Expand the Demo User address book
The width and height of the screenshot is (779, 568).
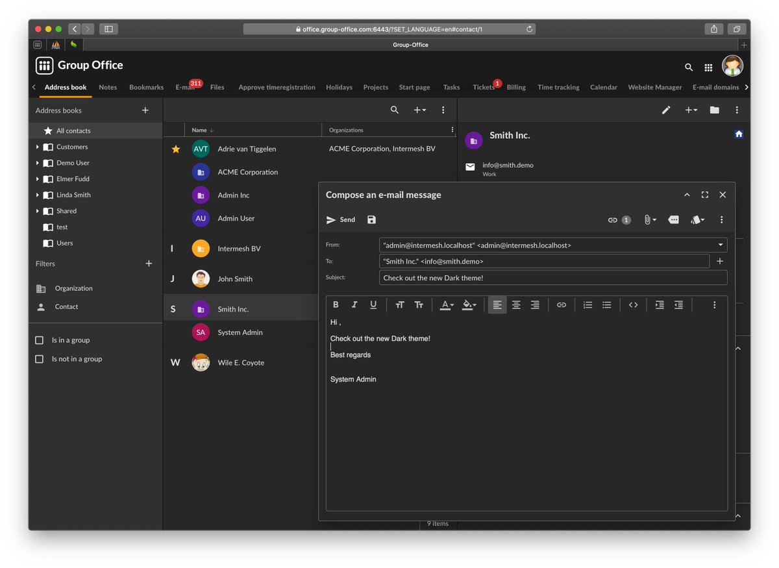[x=38, y=163]
